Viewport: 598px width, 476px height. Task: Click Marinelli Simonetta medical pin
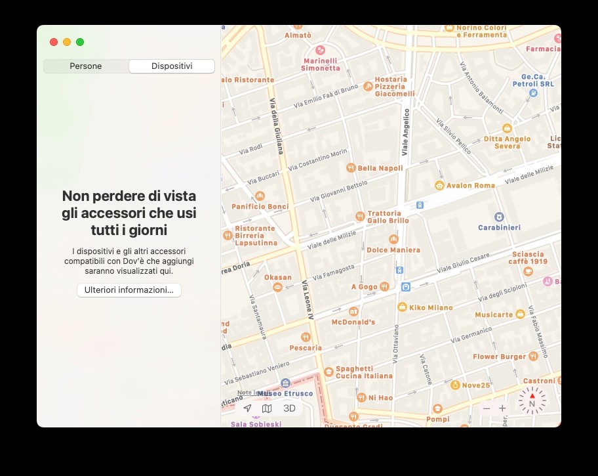320,50
